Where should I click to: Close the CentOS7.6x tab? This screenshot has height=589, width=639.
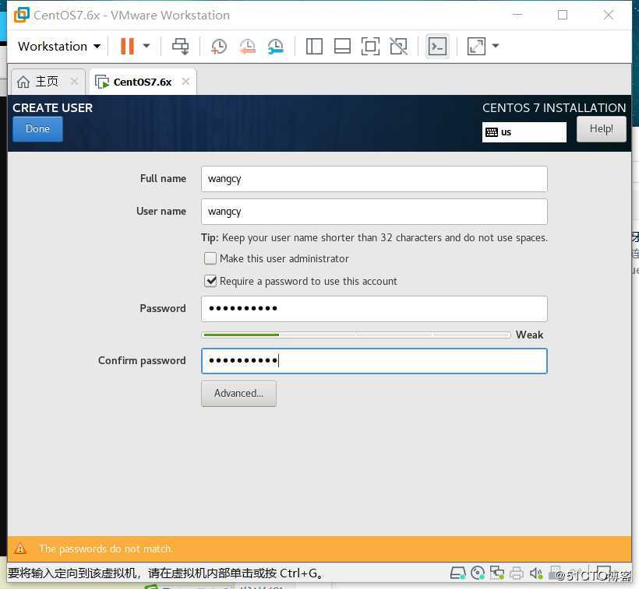tap(185, 82)
